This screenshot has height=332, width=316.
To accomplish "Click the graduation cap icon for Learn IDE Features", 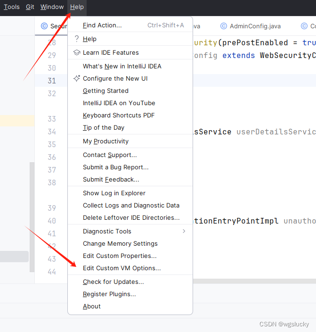I will [77, 52].
